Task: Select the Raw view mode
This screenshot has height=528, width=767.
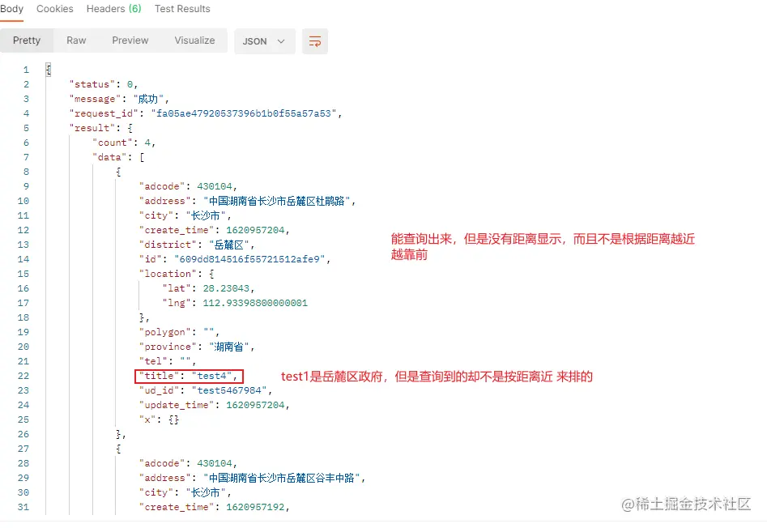Action: point(76,40)
